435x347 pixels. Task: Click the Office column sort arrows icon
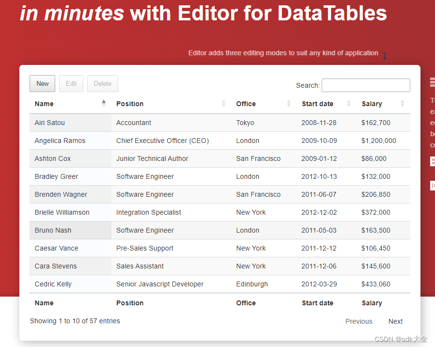[x=289, y=104]
